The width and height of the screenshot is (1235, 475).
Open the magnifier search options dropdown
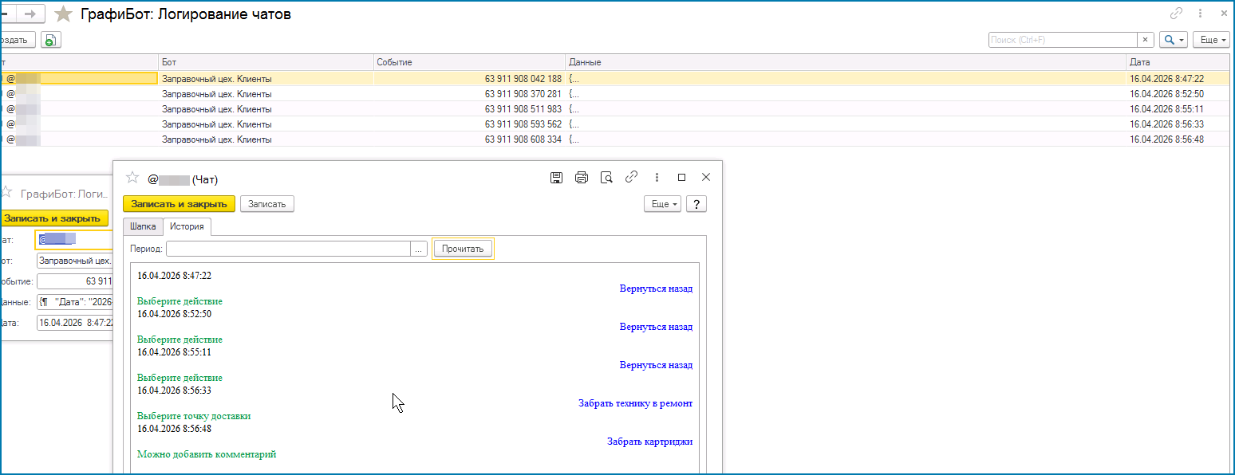[1173, 40]
